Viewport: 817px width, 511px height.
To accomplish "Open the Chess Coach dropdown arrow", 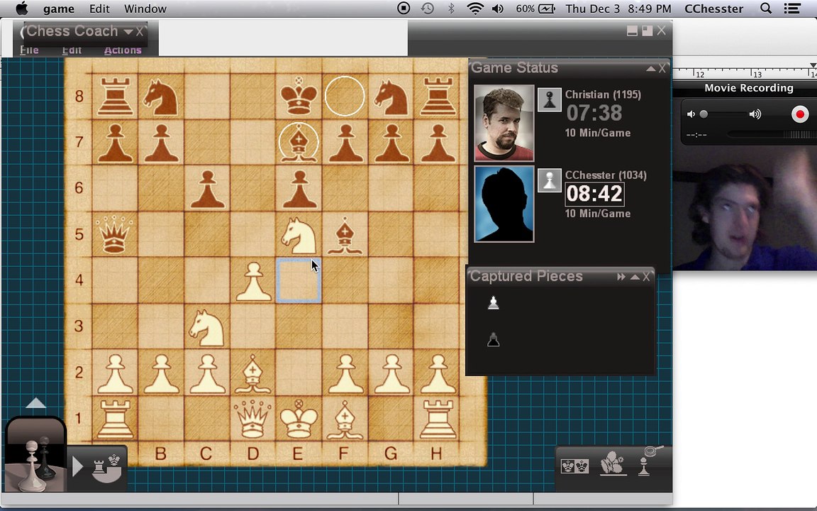I will click(128, 32).
